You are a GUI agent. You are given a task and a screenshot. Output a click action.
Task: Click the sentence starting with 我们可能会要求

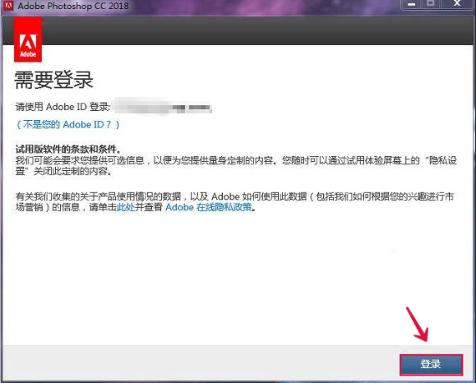pyautogui.click(x=236, y=166)
